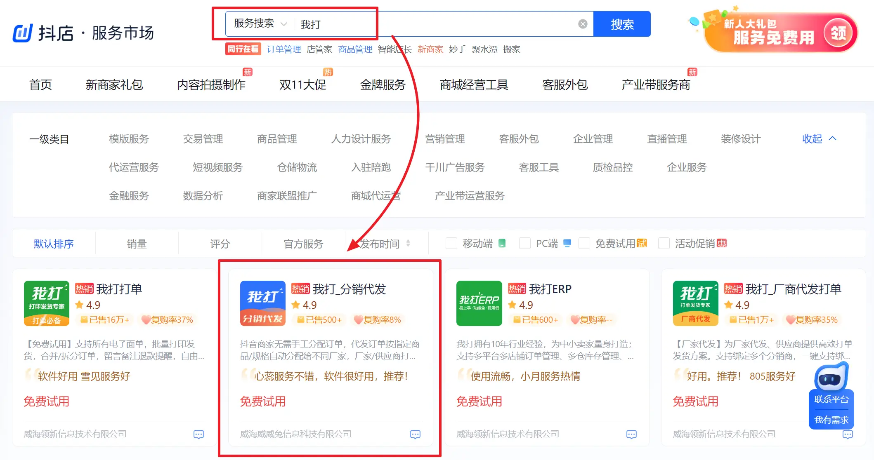Click the 热销 tag on 我打ERP
The height and width of the screenshot is (460, 874).
(x=517, y=289)
